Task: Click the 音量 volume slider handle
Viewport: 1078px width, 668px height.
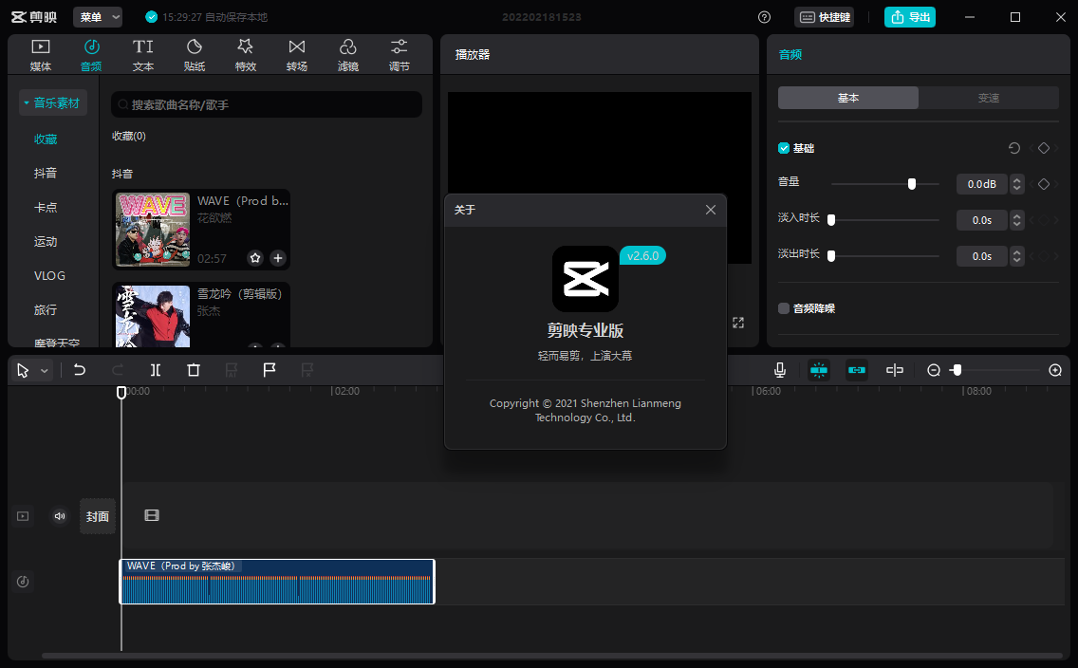Action: [x=912, y=184]
